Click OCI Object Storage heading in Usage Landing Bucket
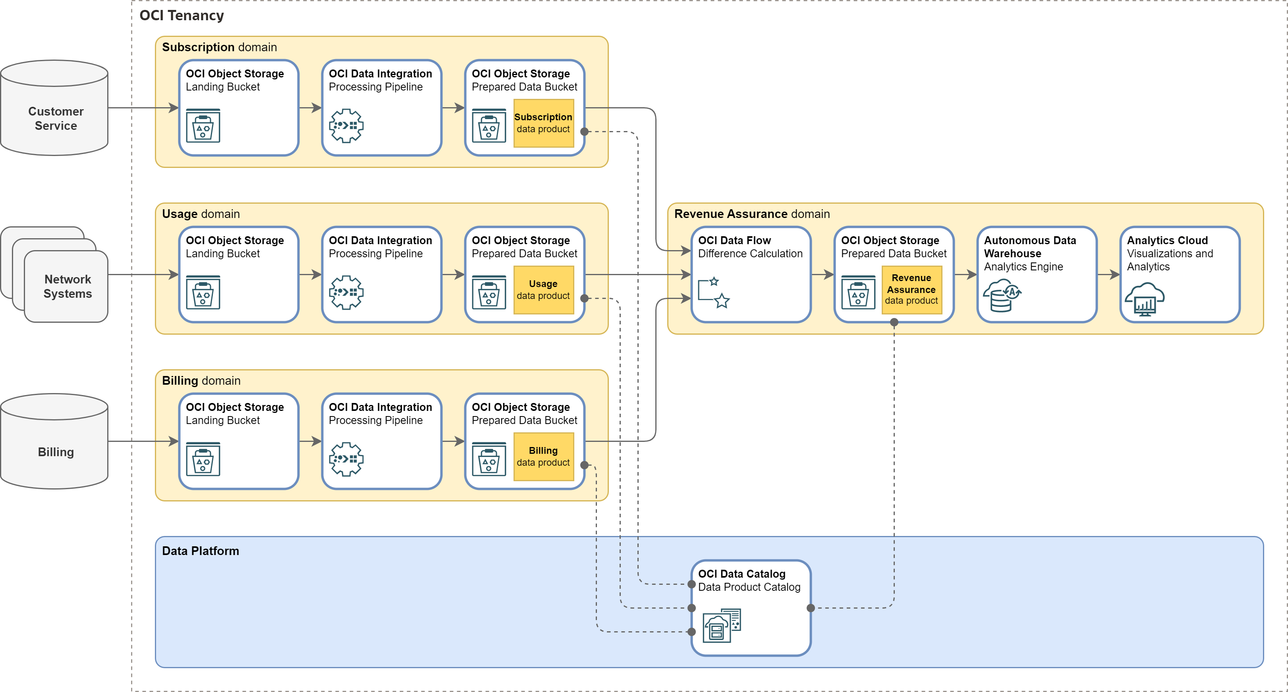The image size is (1288, 692). pos(234,240)
